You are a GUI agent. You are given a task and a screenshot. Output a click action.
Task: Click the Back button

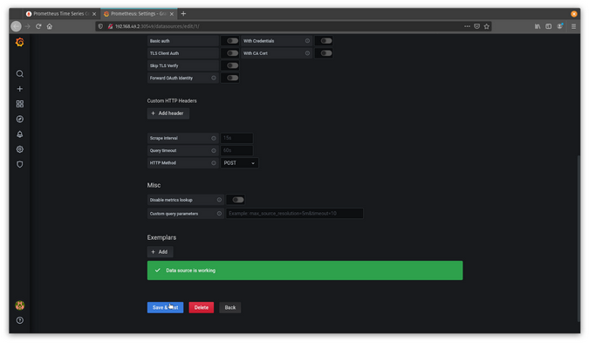point(230,308)
